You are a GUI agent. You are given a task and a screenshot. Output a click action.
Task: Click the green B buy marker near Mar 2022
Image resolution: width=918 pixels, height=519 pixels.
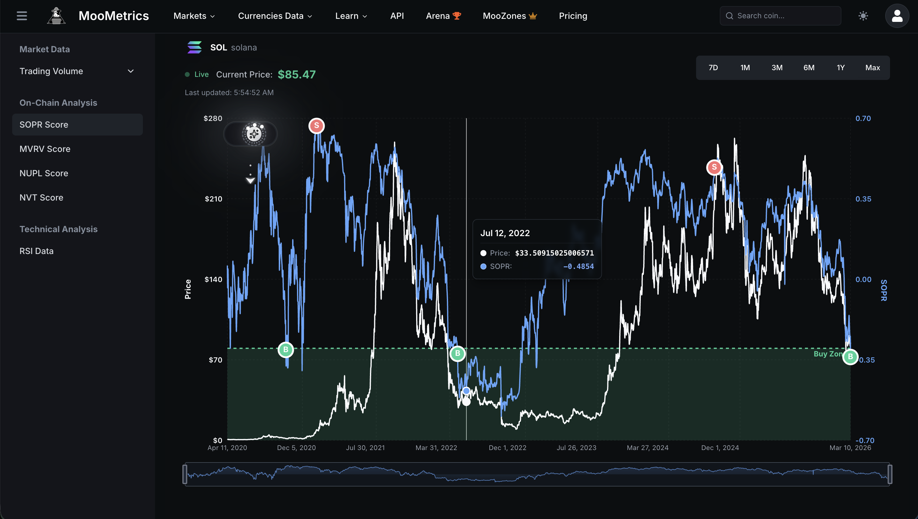pyautogui.click(x=457, y=353)
